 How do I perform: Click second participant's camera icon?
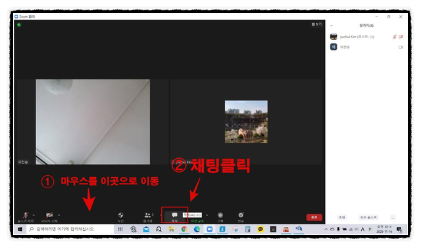401,47
